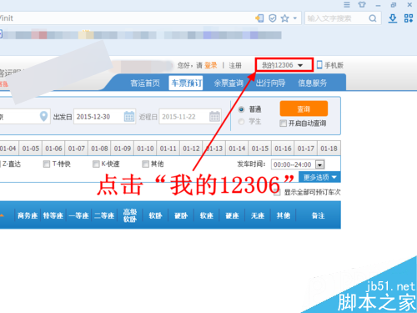Image resolution: width=417 pixels, height=313 pixels.
Task: Select the 01-14 date tab
Action: point(237,149)
